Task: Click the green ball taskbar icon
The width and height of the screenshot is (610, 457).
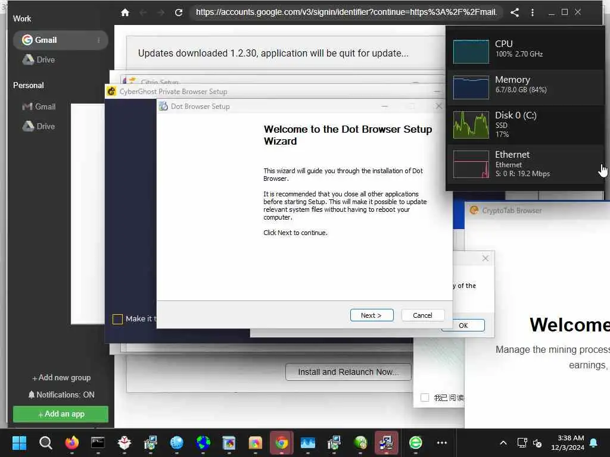Action: pyautogui.click(x=360, y=443)
